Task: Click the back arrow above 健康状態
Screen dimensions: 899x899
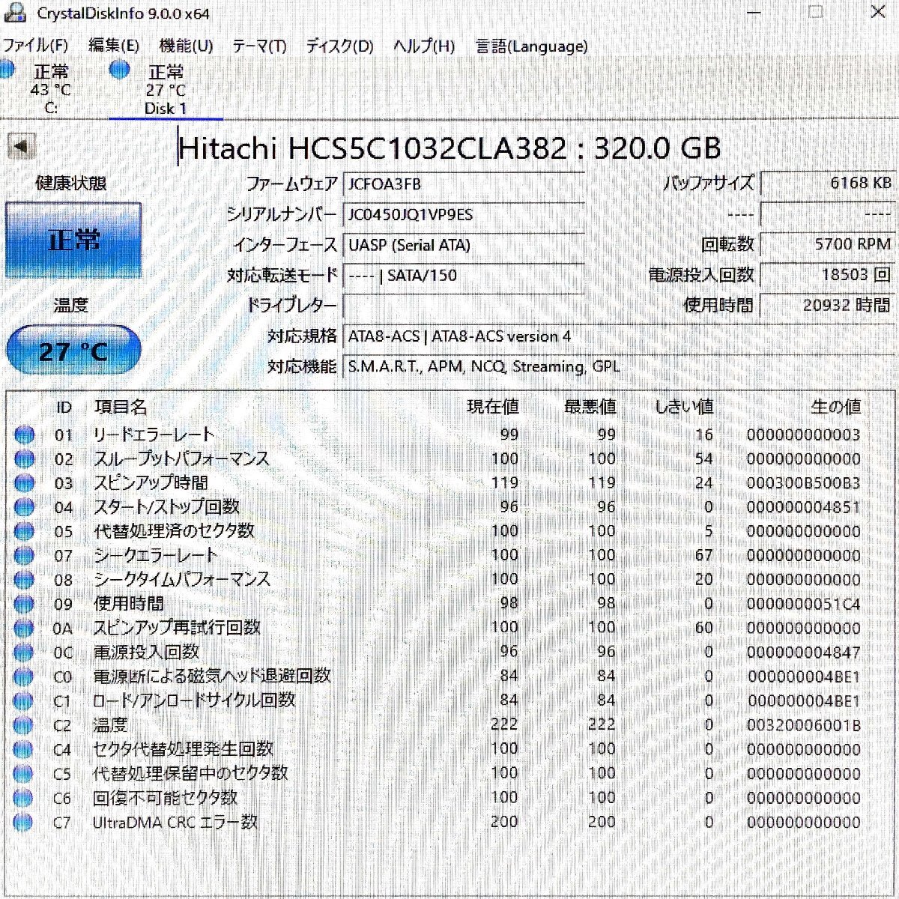Action: tap(20, 147)
